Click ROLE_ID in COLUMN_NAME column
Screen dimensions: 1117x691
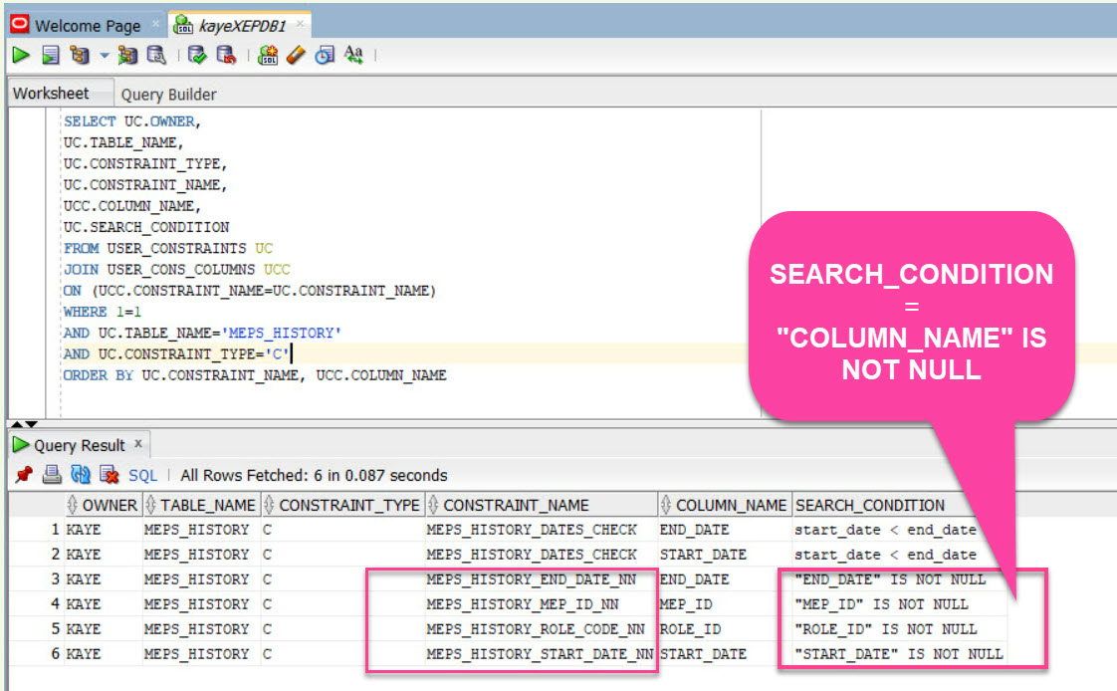tap(690, 629)
